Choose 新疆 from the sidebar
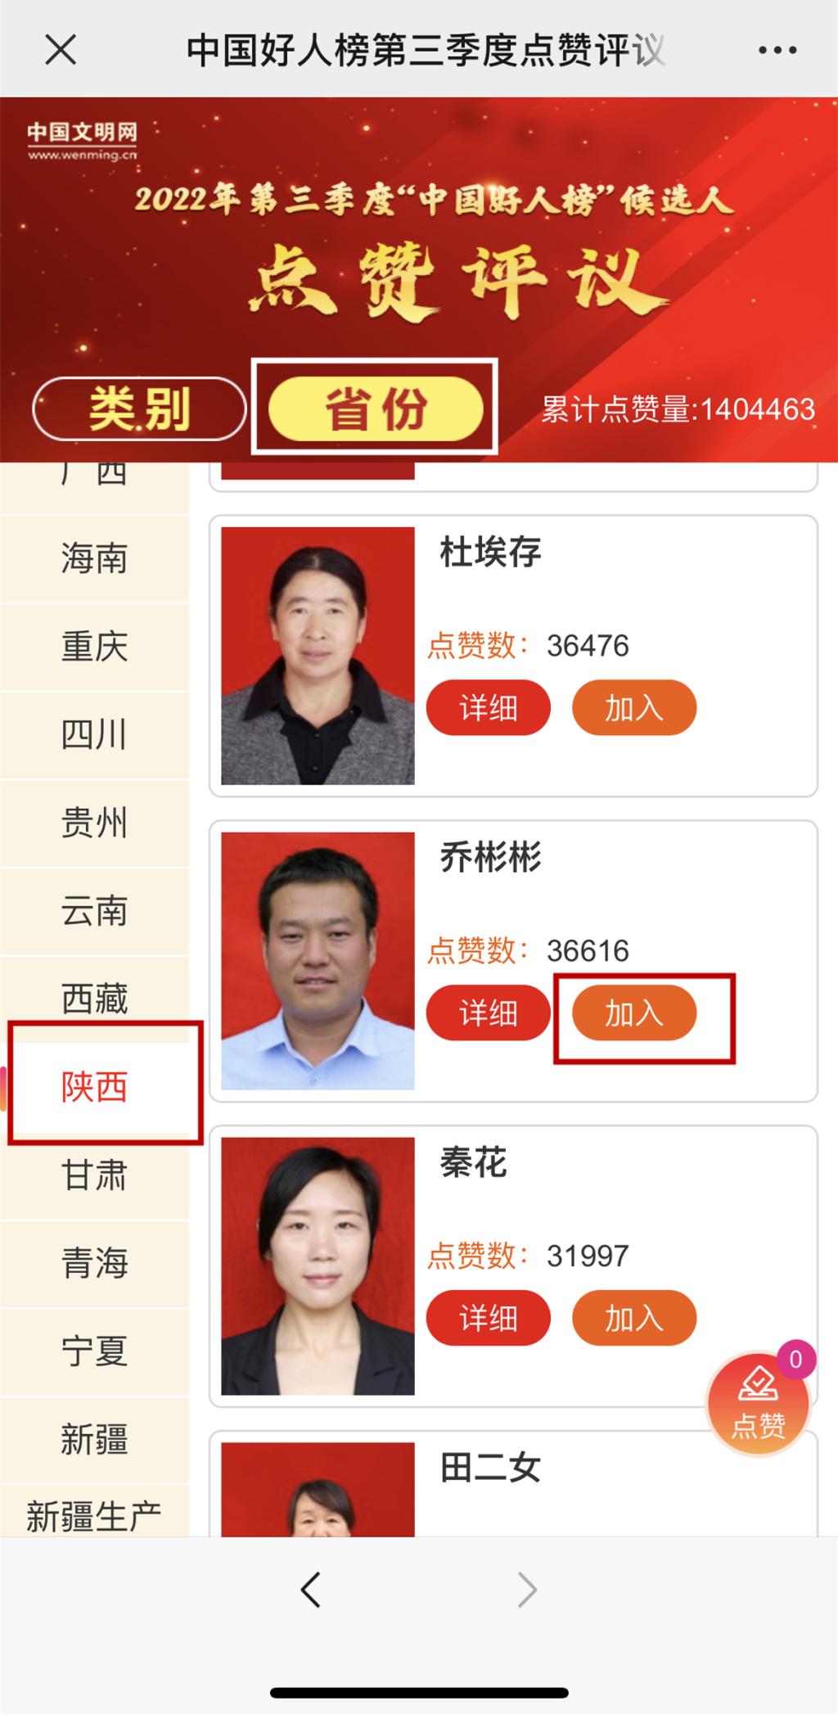This screenshot has width=838, height=1715. pyautogui.click(x=95, y=1439)
